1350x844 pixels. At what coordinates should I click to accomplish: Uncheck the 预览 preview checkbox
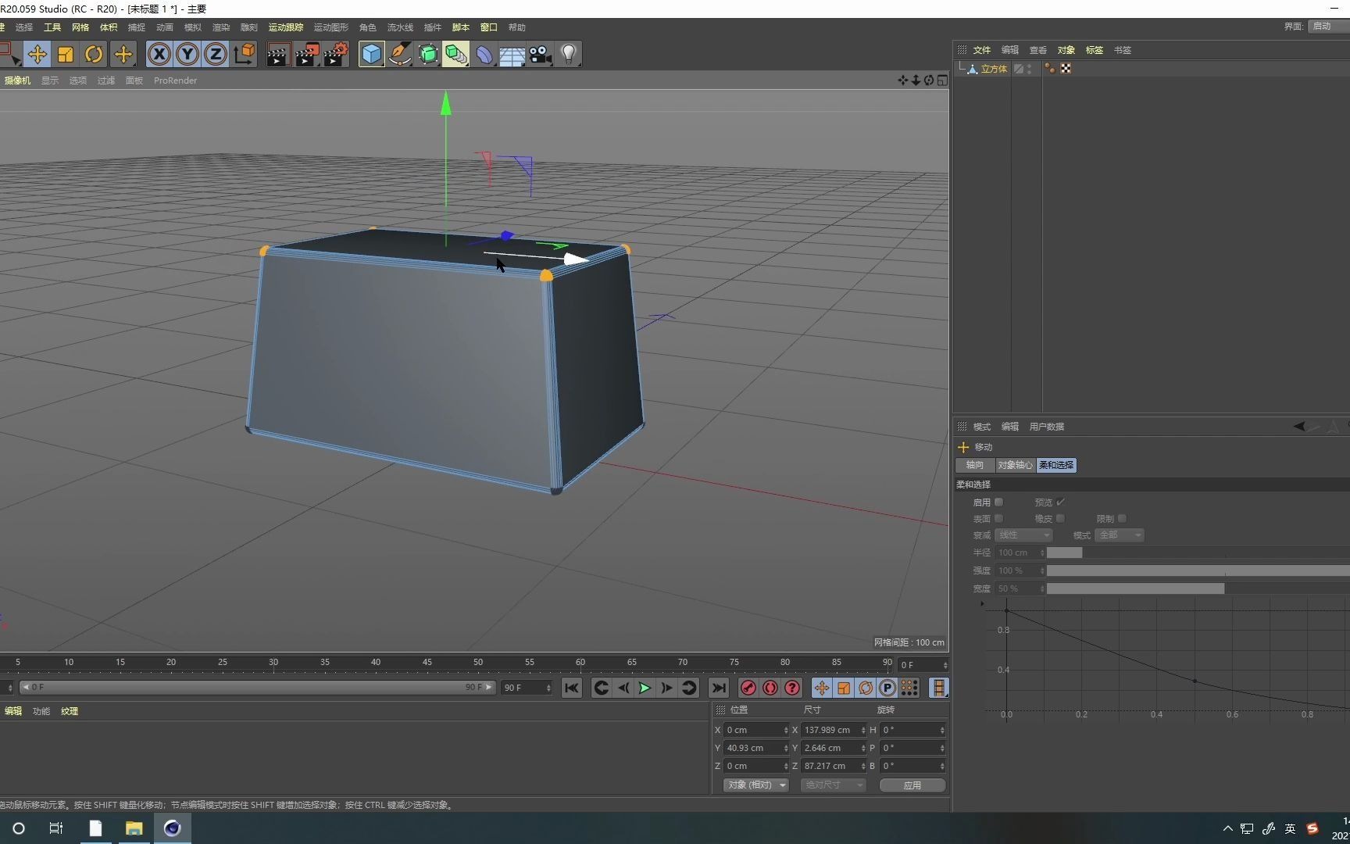click(x=1059, y=502)
